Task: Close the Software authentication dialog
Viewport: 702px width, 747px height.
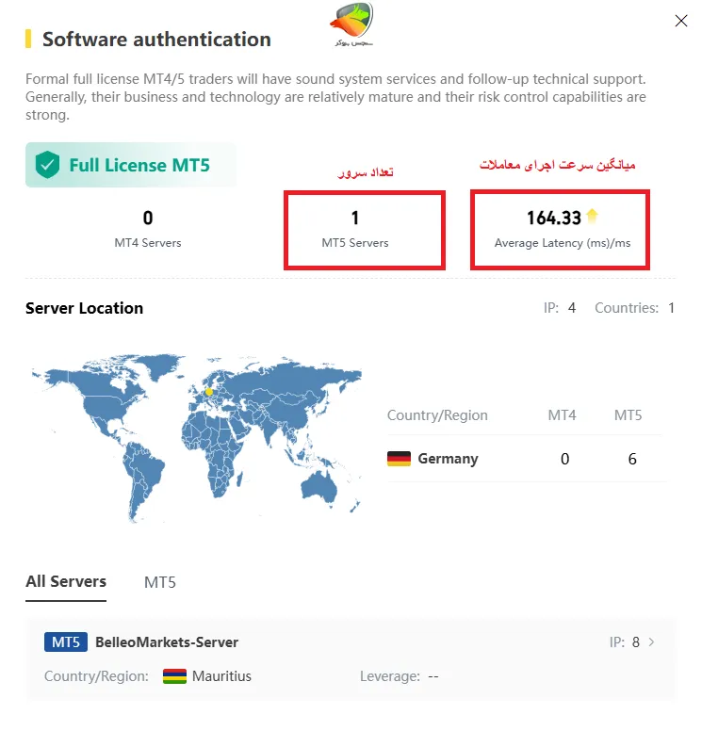Action: pos(681,21)
